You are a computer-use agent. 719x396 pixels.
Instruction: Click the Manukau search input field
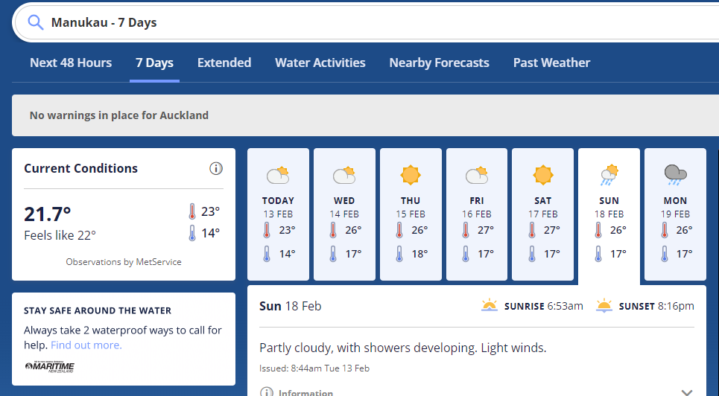click(367, 22)
